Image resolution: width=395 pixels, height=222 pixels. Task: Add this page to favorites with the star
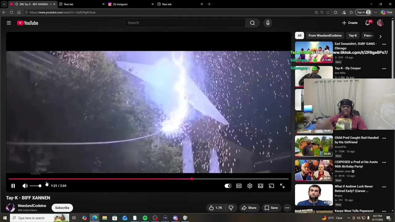[x=328, y=12]
